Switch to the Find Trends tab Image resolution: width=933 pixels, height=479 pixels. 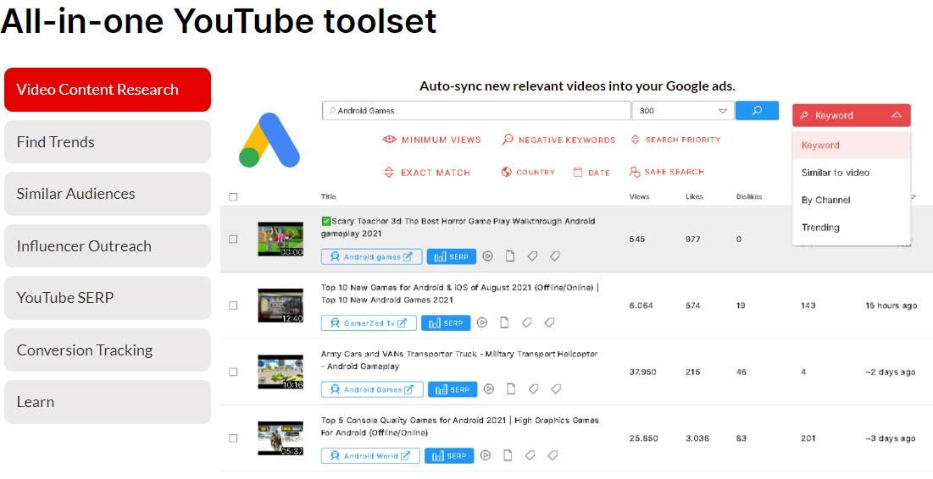click(107, 142)
